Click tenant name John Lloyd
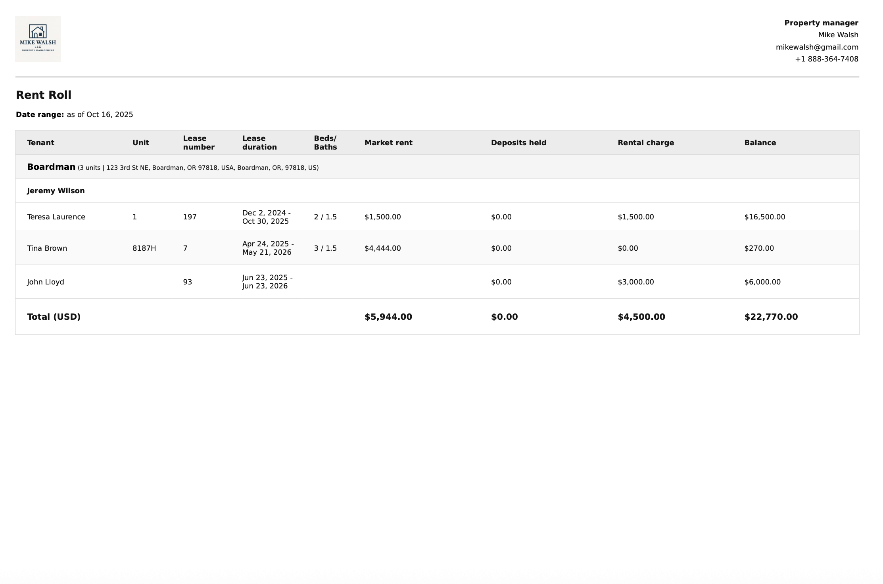Image resolution: width=883 pixels, height=584 pixels. [45, 282]
